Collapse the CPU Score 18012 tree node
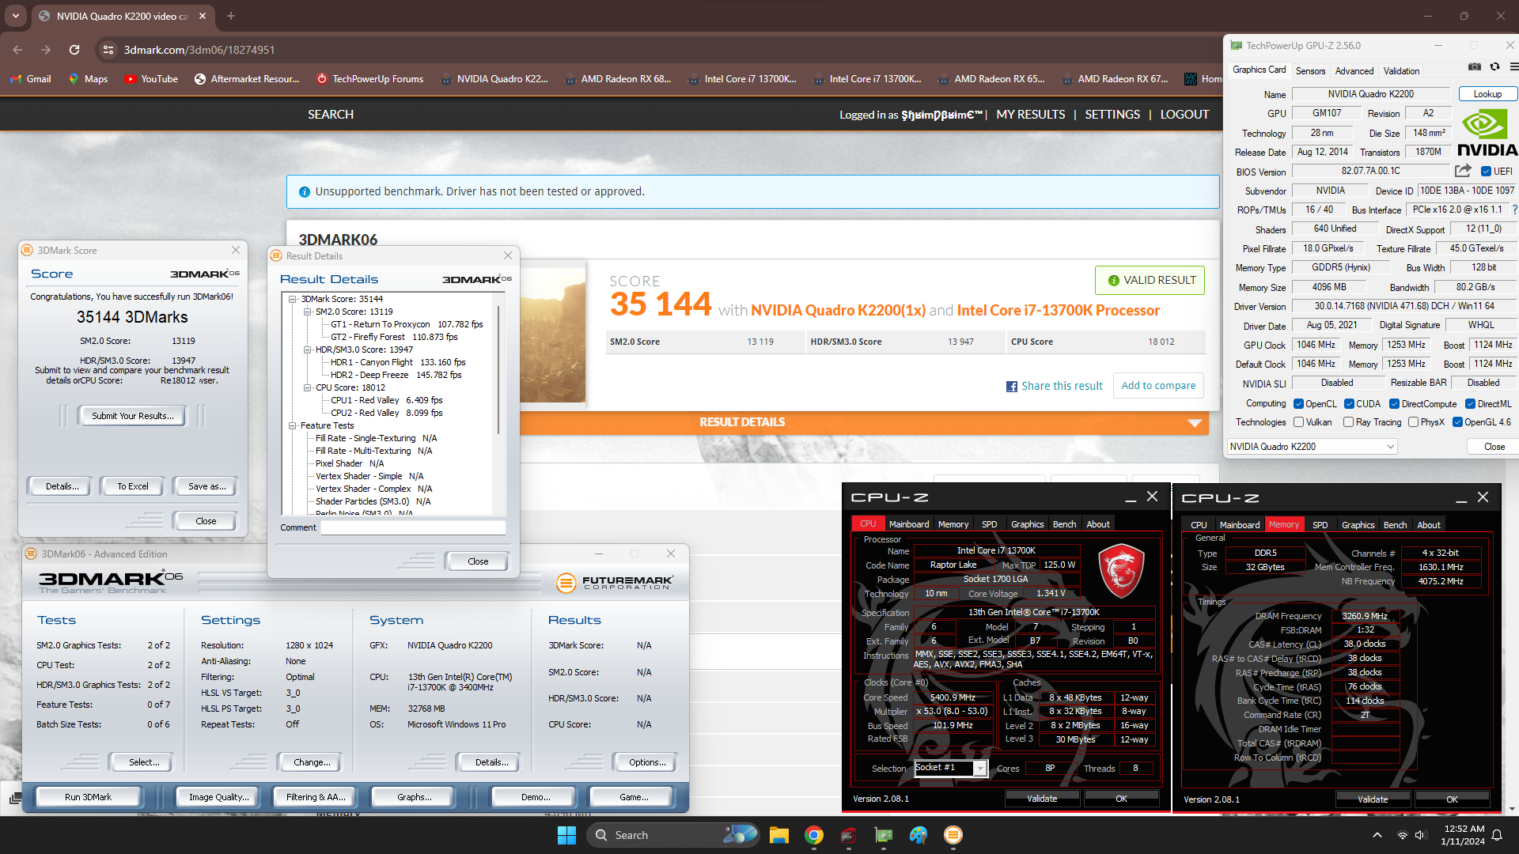Image resolution: width=1519 pixels, height=854 pixels. (308, 387)
